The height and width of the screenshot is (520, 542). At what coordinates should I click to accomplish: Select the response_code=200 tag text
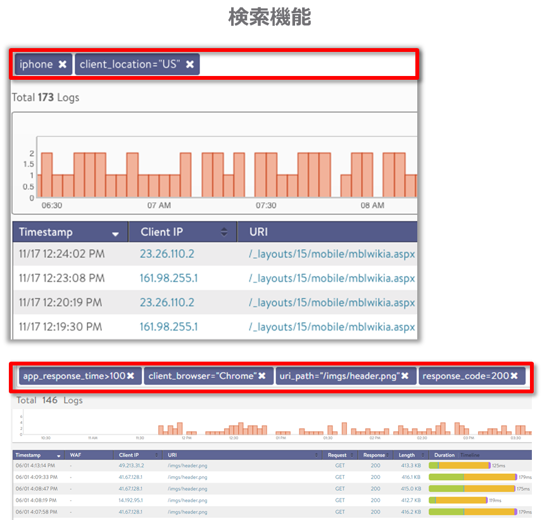click(x=466, y=376)
